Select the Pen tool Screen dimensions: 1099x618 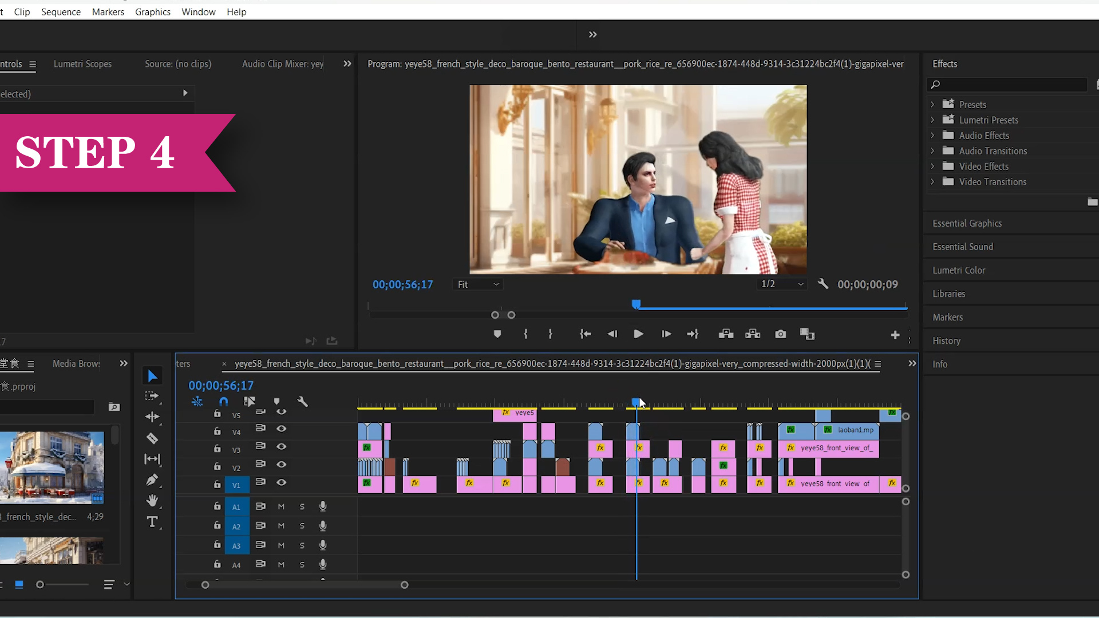coord(152,480)
